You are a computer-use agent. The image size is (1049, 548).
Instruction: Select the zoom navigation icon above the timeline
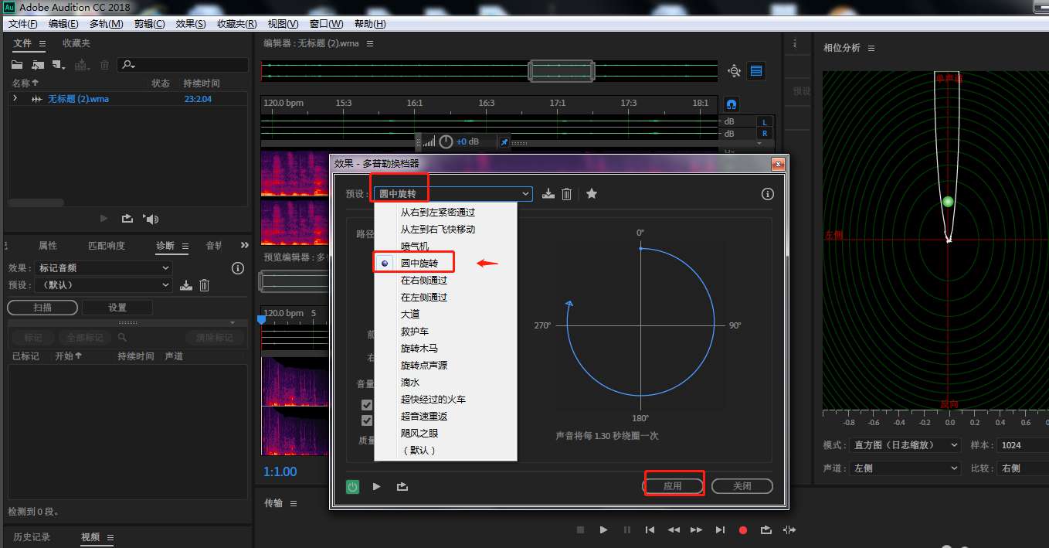[732, 70]
